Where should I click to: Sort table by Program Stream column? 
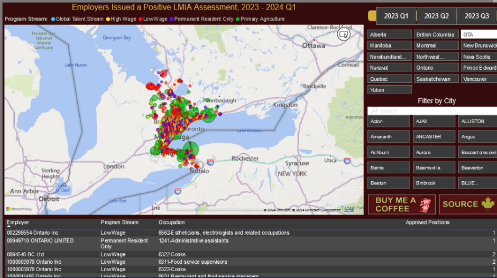[x=119, y=223]
